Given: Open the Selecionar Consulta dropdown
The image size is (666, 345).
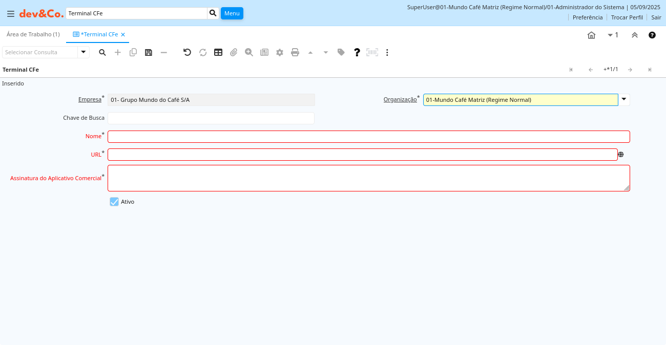Looking at the screenshot, I should 84,52.
